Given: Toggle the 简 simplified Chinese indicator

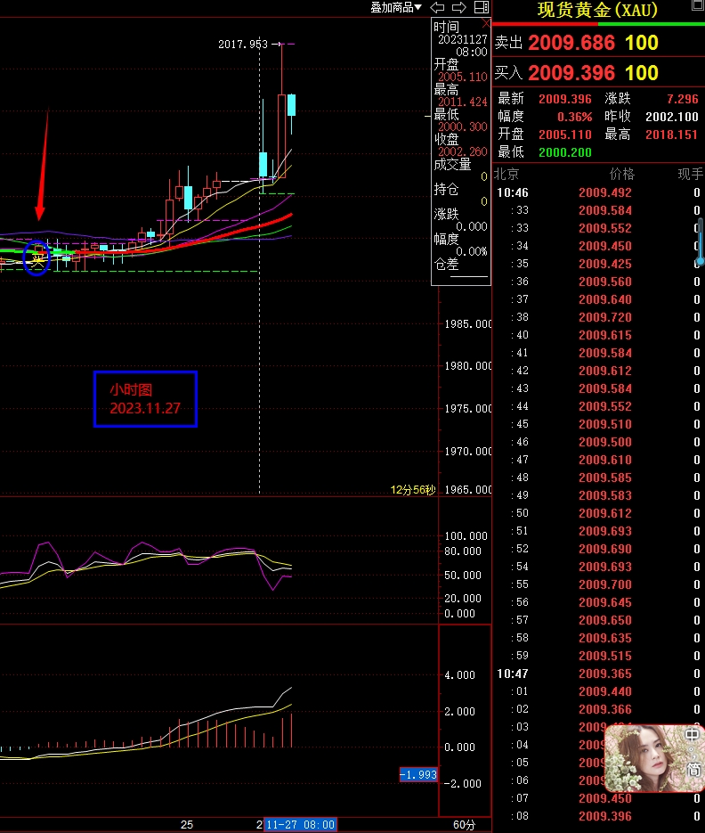Looking at the screenshot, I should coord(693,769).
